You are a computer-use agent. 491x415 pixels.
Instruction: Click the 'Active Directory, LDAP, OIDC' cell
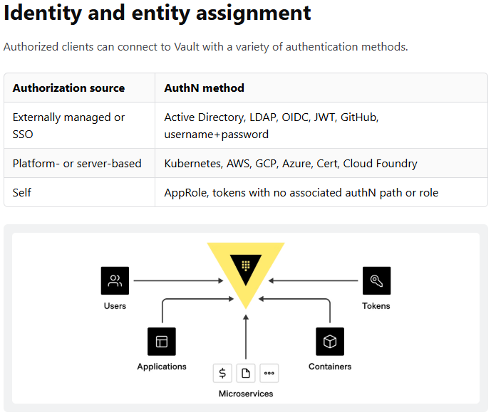pyautogui.click(x=321, y=125)
